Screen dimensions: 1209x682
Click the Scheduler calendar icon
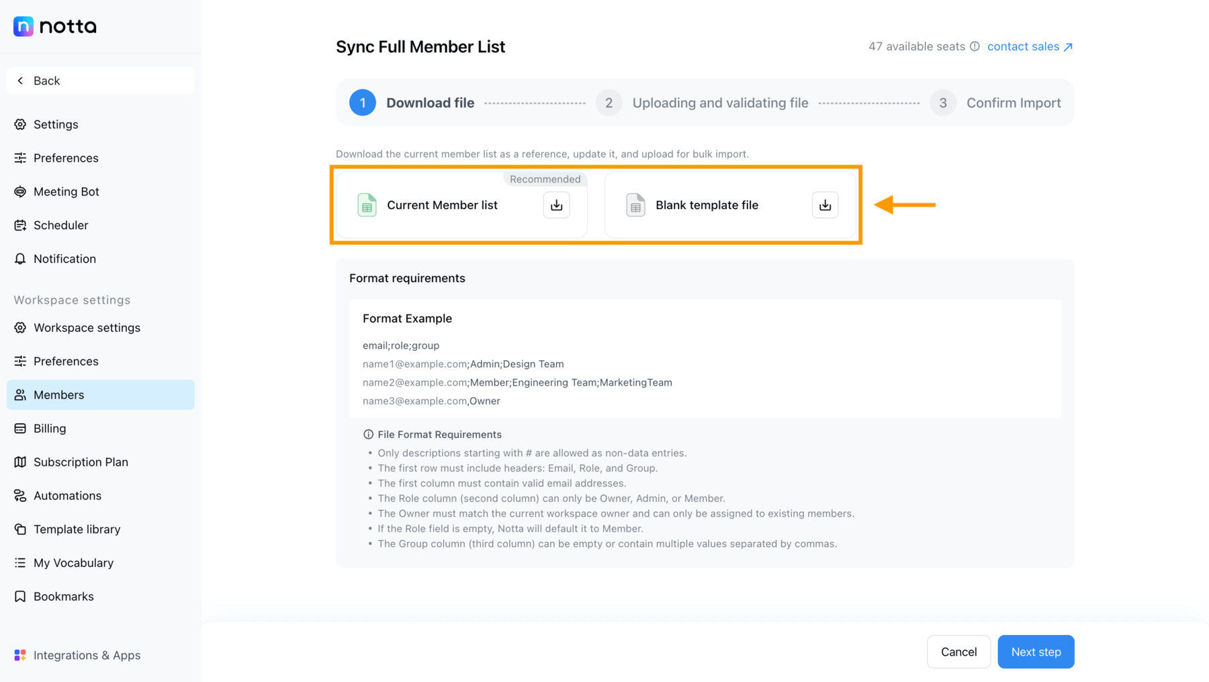click(20, 225)
